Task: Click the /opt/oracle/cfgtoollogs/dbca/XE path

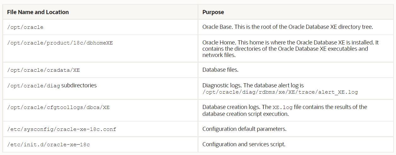Action: tap(58, 107)
